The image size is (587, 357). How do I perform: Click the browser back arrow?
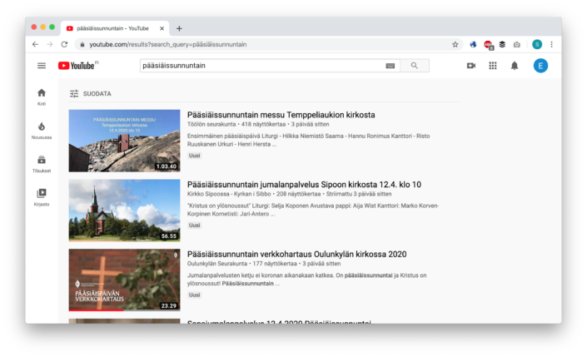pos(35,44)
